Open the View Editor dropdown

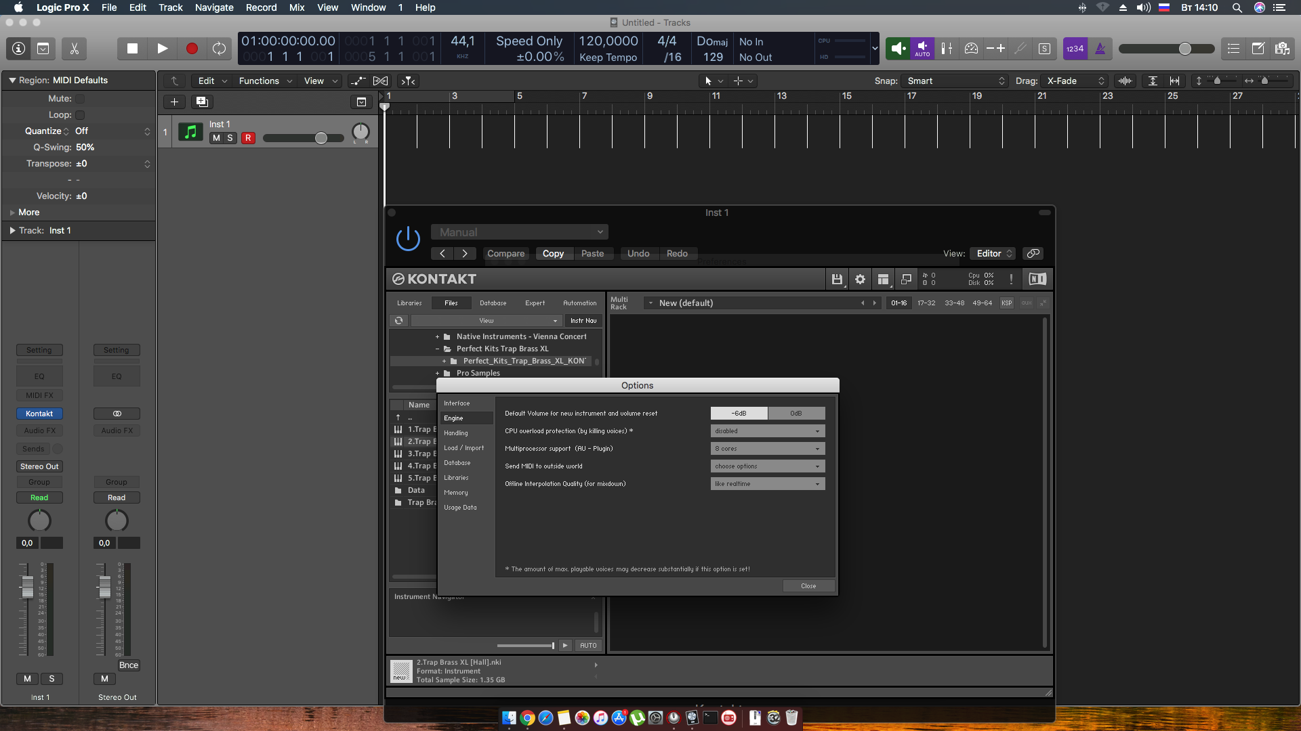click(993, 254)
